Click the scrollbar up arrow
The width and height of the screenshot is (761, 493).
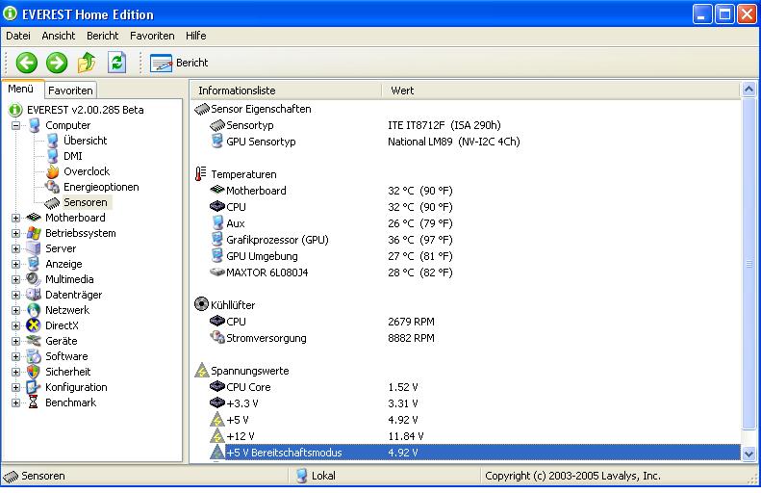[x=748, y=89]
